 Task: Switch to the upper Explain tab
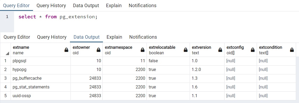click(x=114, y=6)
